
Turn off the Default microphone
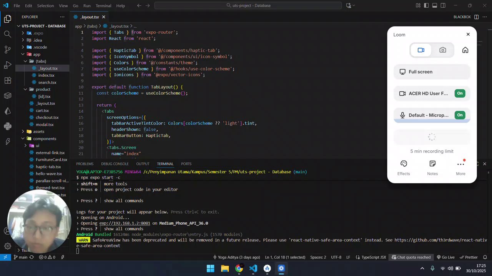(x=460, y=115)
